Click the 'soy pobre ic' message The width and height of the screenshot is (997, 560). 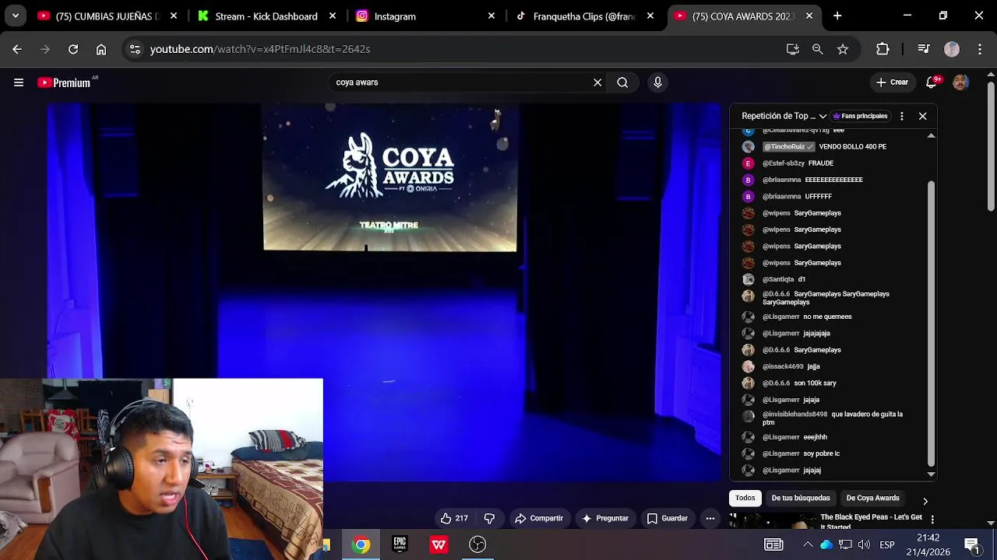point(821,453)
